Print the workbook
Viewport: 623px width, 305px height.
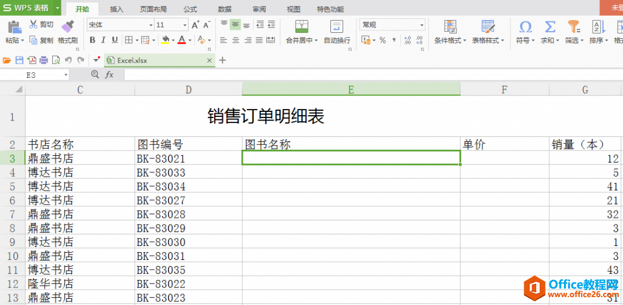(x=44, y=60)
